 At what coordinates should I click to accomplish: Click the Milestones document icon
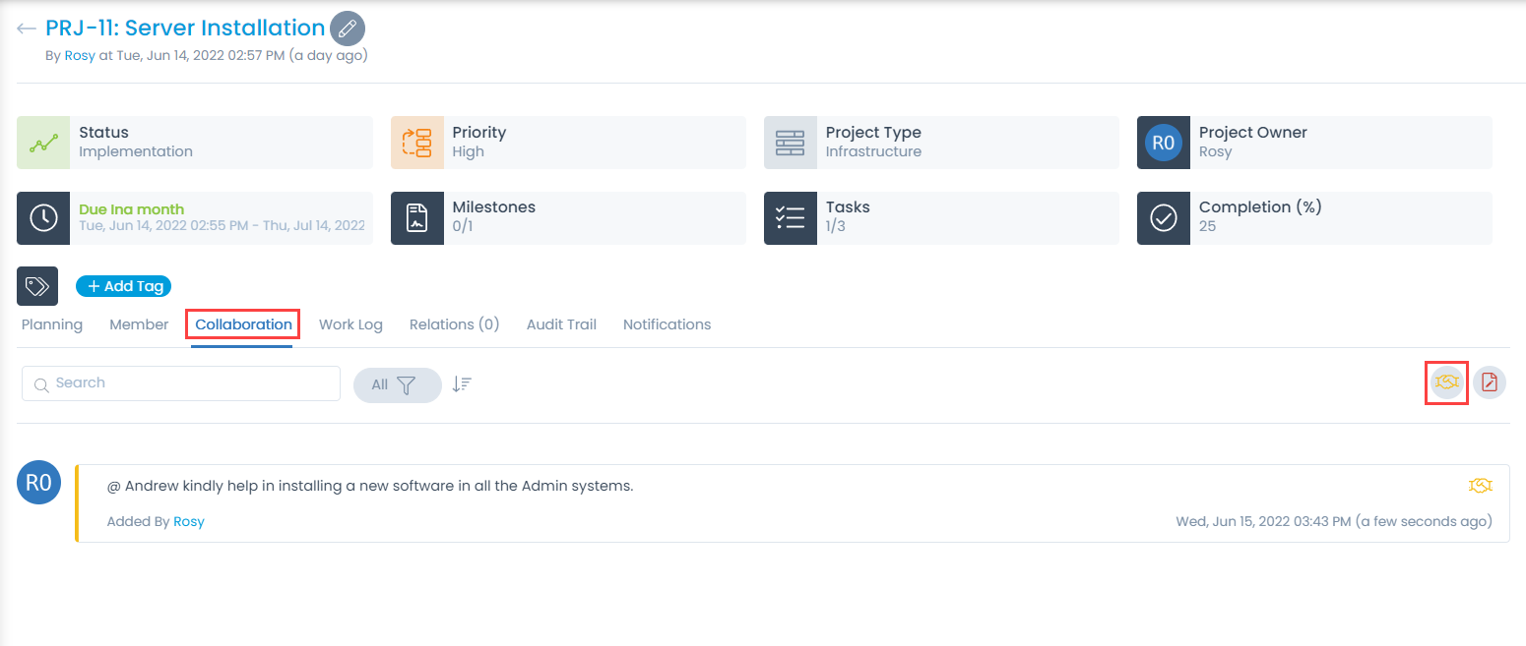417,217
